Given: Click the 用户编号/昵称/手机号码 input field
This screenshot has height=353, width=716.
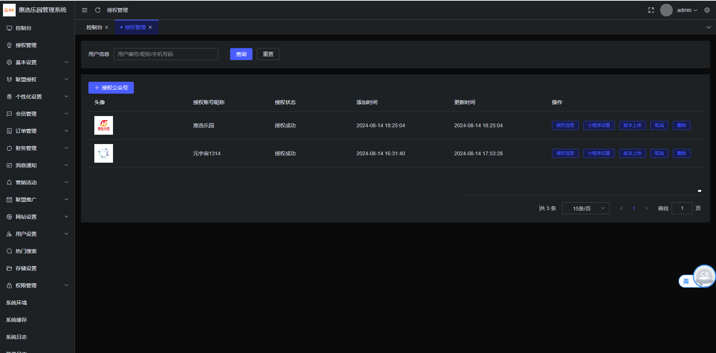Looking at the screenshot, I should point(166,54).
